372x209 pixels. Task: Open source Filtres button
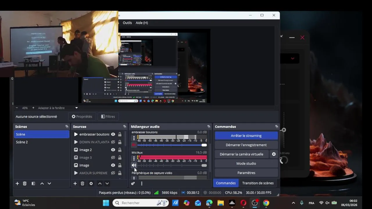[108, 116]
